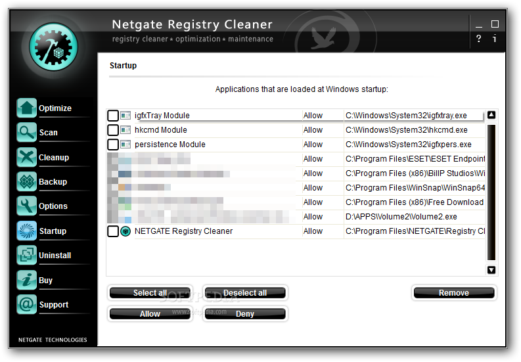Open the Scan section
521x362 pixels.
tap(49, 133)
